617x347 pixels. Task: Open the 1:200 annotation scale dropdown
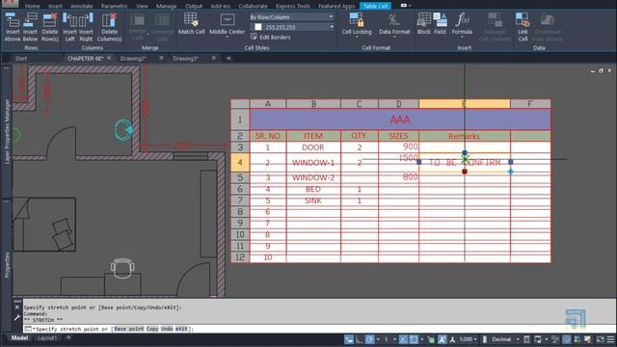pos(468,339)
